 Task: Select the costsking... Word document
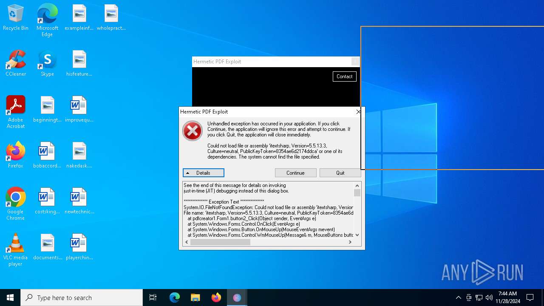click(47, 201)
